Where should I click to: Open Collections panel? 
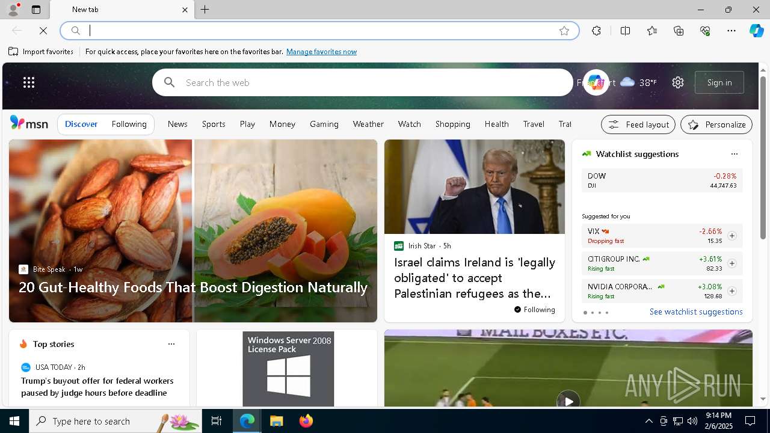coord(679,31)
